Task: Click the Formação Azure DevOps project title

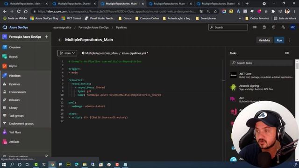Action: click(25, 37)
